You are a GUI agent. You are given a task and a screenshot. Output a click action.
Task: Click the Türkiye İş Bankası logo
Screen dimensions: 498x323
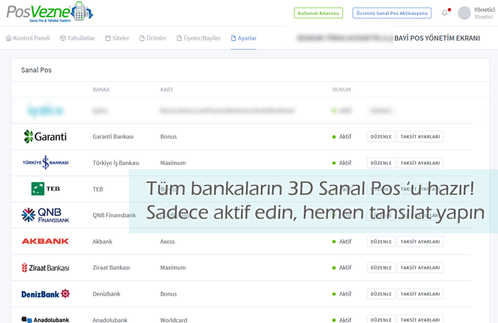[45, 162]
